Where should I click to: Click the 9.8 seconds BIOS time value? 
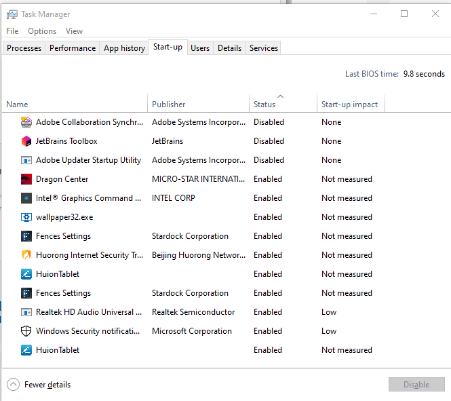[x=424, y=74]
